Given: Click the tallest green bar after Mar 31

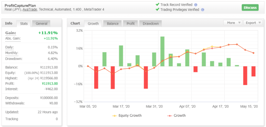Looking at the screenshot, I should tap(162, 51).
